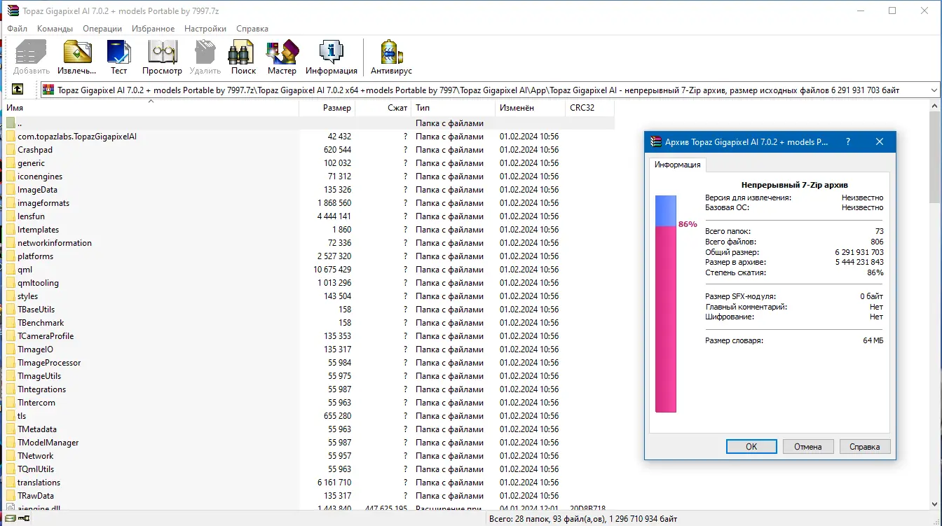942x526 pixels.
Task: Select the ImageData folder name
Action: click(x=37, y=190)
